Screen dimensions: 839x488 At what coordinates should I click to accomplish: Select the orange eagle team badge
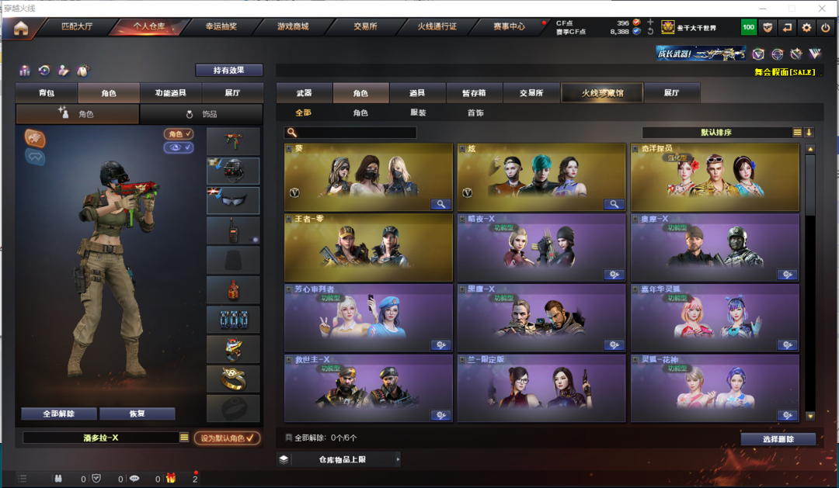tap(35, 138)
